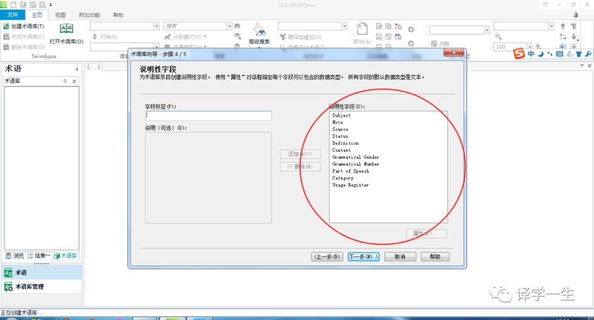Click the left-circle back arrow in ribbon
594x320 pixels.
[x=563, y=47]
